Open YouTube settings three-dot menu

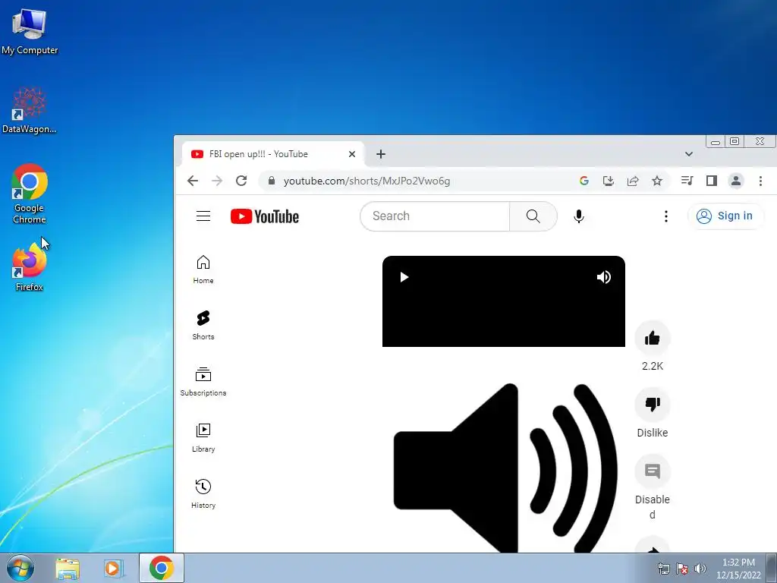[x=666, y=216]
